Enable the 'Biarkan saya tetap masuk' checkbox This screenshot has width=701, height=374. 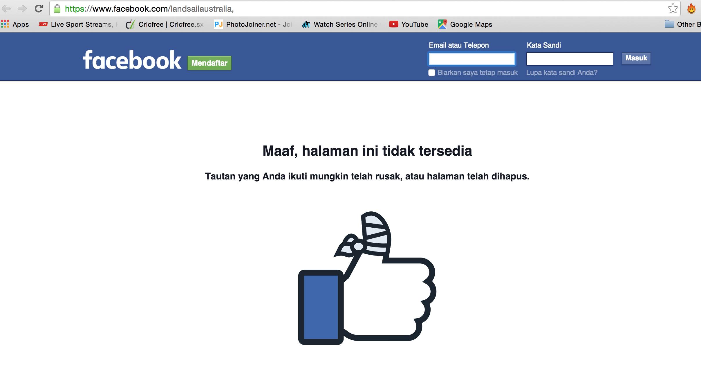pos(432,73)
